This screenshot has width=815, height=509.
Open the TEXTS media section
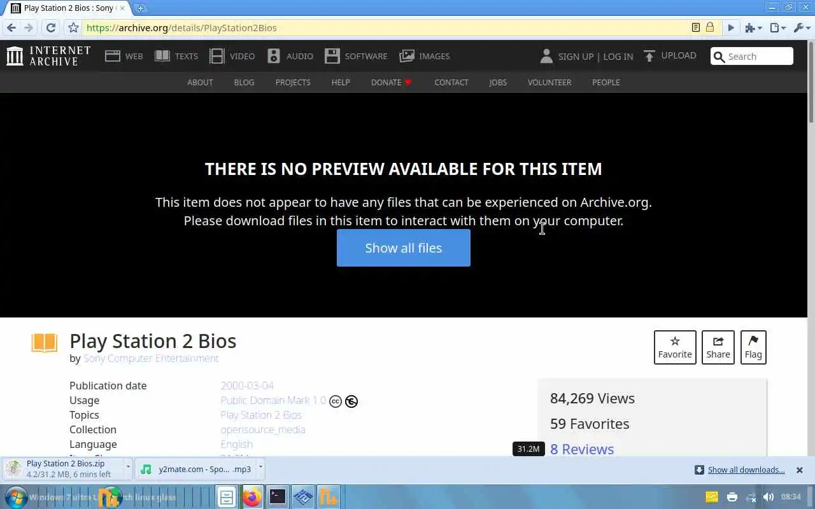176,56
